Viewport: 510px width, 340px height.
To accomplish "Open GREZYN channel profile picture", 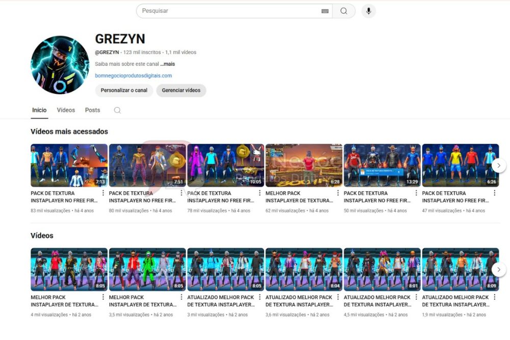I will [60, 65].
